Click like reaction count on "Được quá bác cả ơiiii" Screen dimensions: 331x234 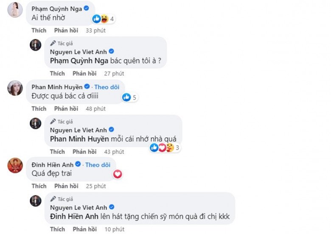click(129, 97)
